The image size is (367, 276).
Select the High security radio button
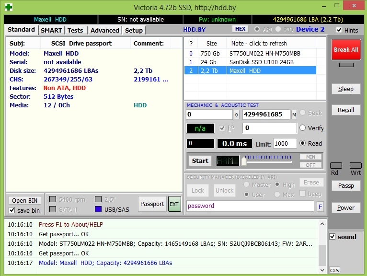click(277, 184)
